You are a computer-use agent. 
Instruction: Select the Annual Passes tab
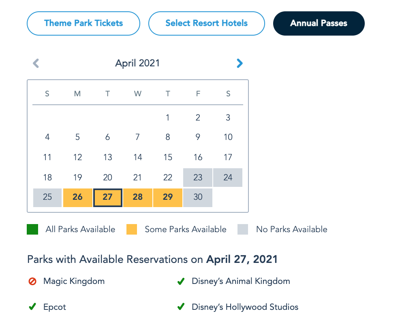tap(319, 23)
